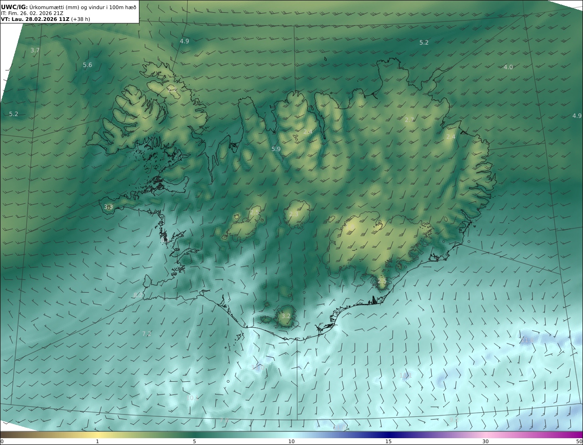Click the "(+38 h)" forecast offset
This screenshot has height=445, width=583.
coord(81,20)
